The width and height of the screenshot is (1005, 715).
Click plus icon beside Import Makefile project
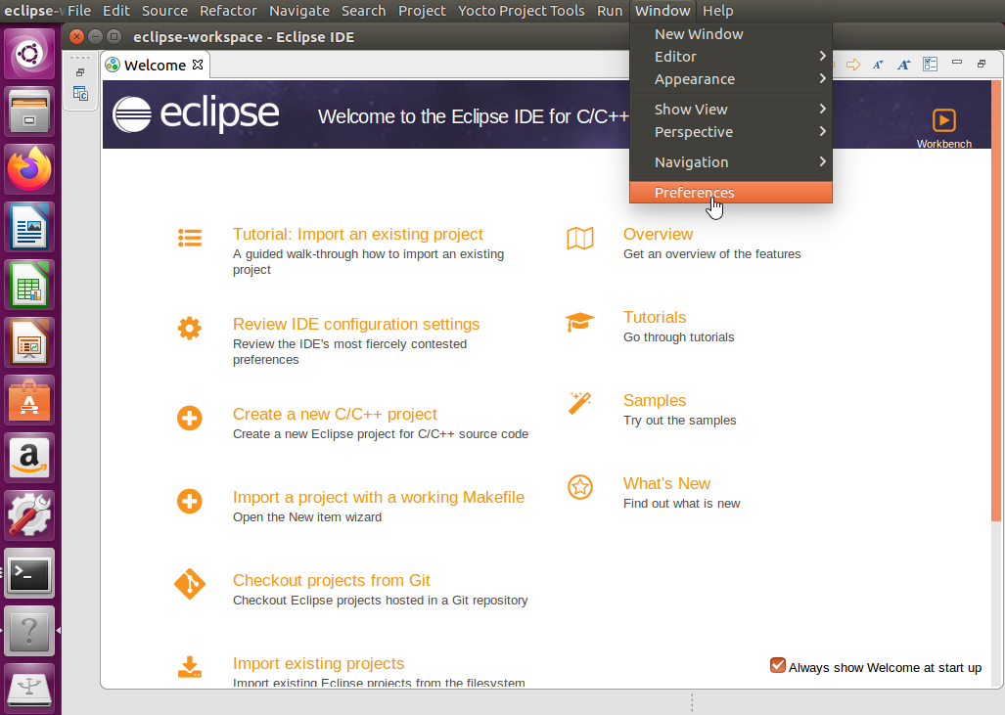(190, 501)
